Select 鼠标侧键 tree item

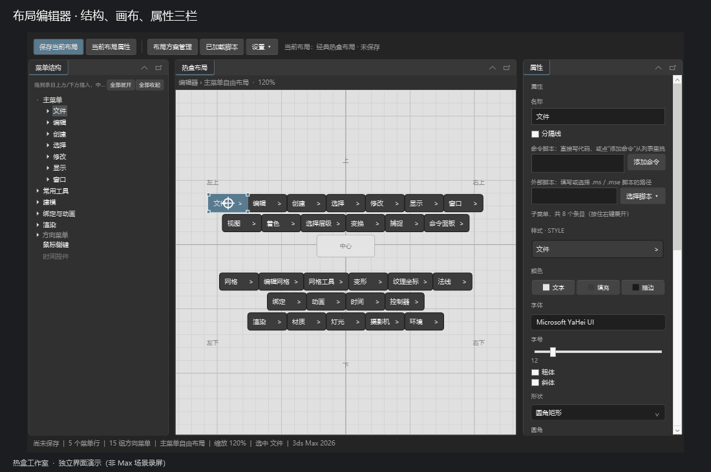56,245
